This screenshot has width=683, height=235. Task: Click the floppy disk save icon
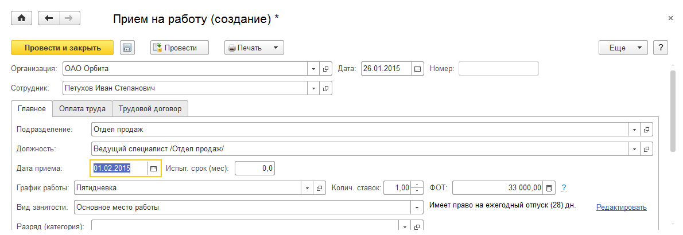(x=127, y=48)
